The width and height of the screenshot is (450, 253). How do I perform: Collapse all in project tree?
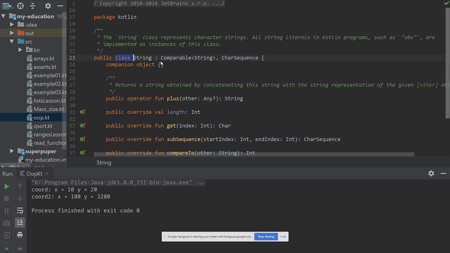point(33,6)
